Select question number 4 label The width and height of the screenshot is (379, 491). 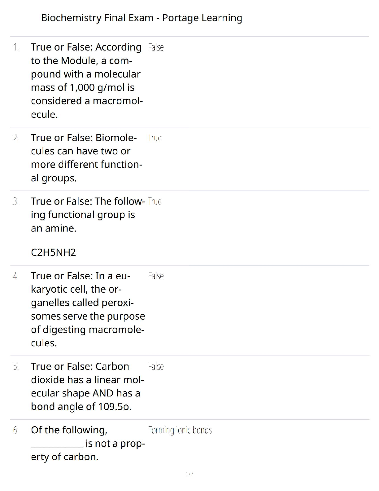coord(16,276)
